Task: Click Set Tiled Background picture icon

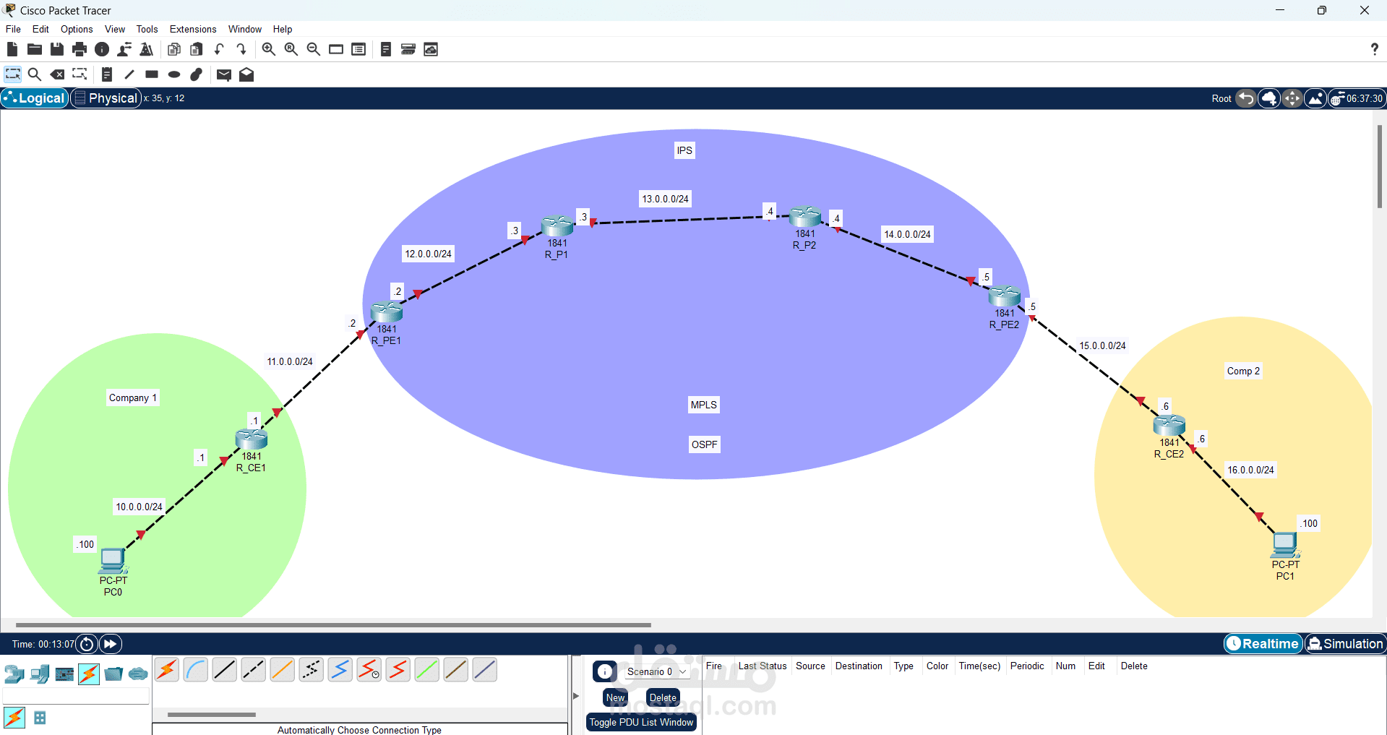Action: pos(1315,98)
